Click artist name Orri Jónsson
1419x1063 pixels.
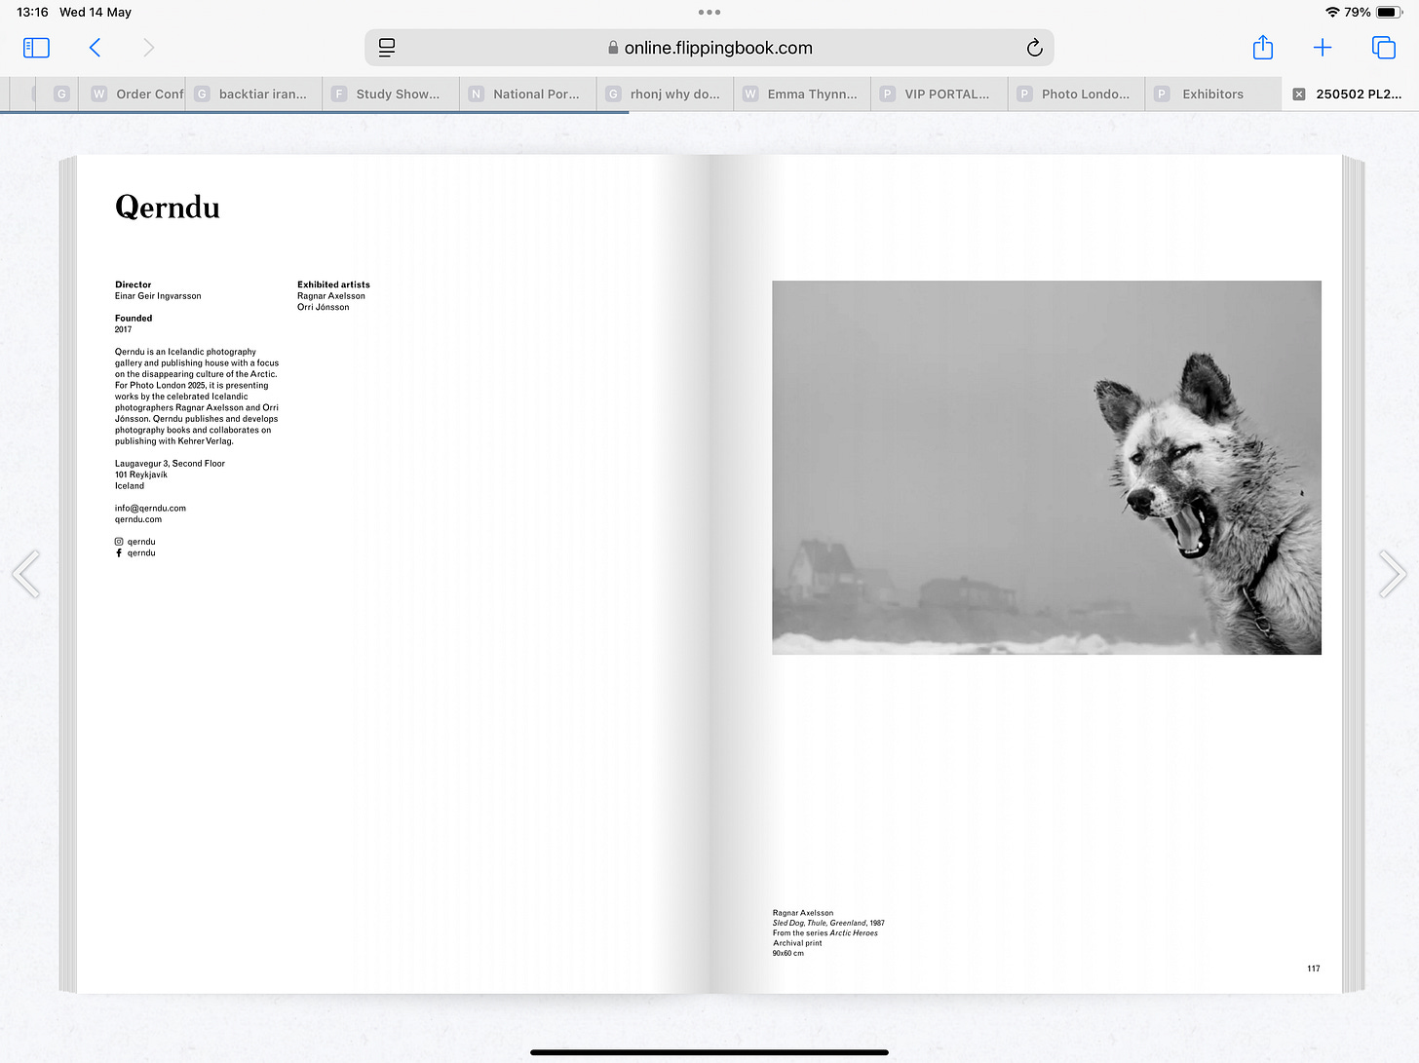[324, 307]
